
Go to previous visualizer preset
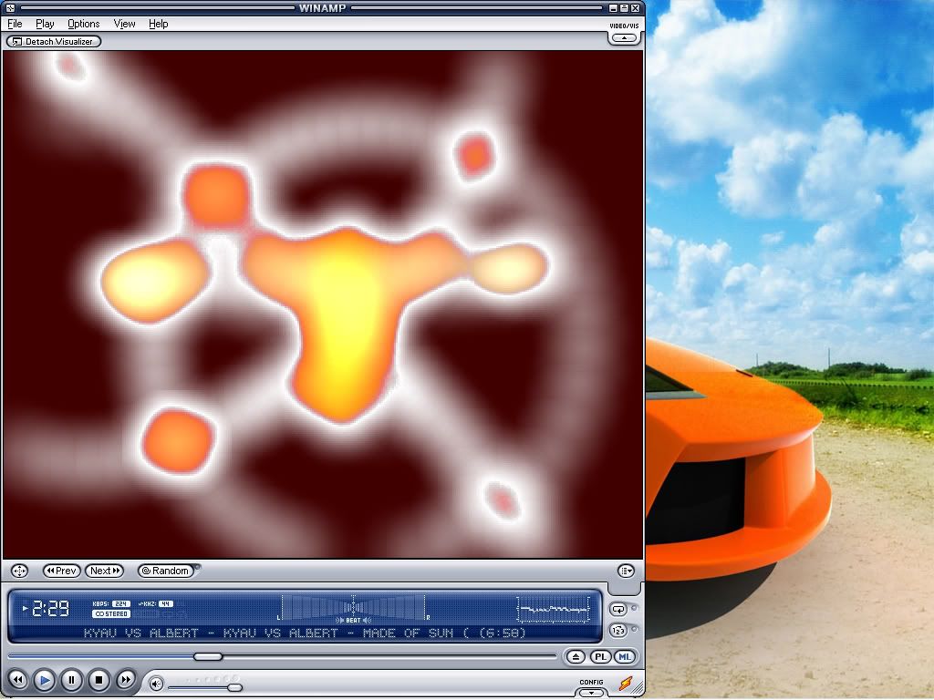[x=62, y=571]
